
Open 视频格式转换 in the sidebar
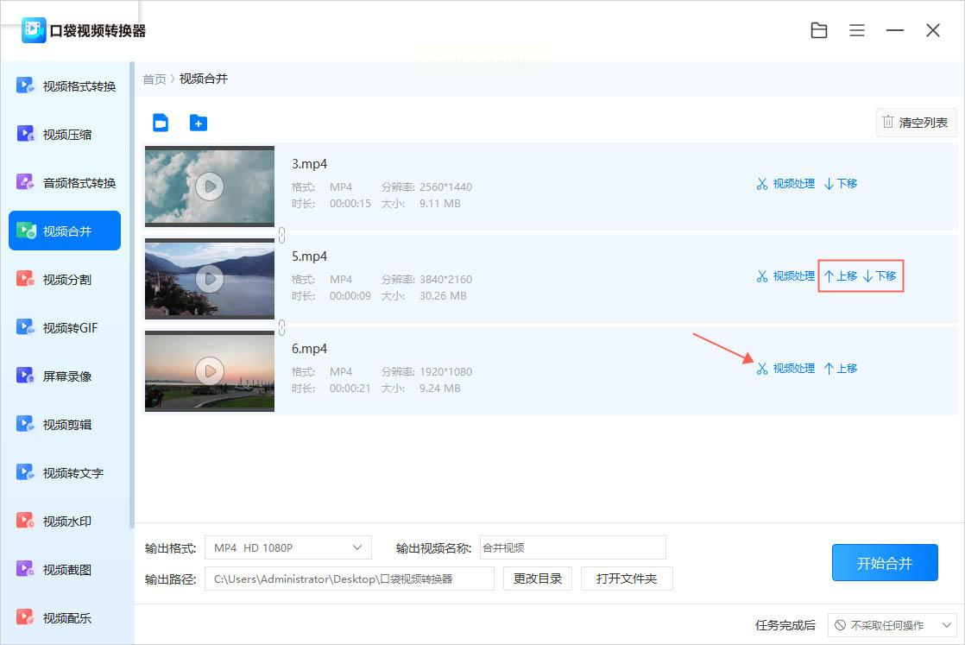click(66, 86)
